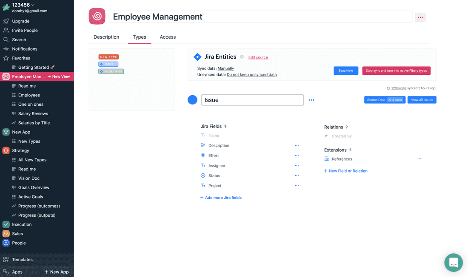This screenshot has width=468, height=277.
Task: Open the options menu for the Description field
Action: [297, 145]
